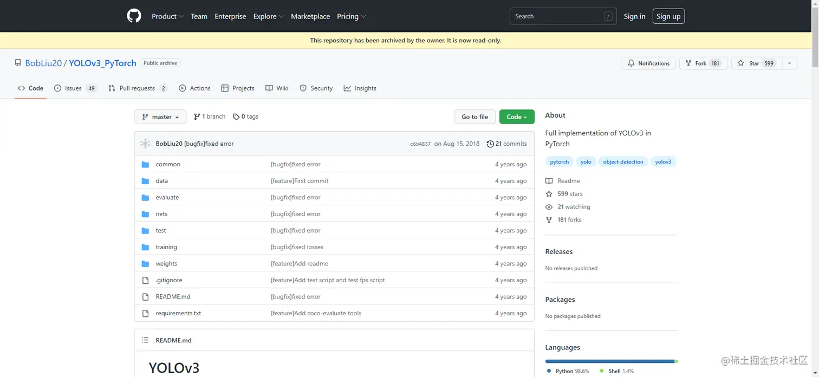Expand the master branch dropdown
The image size is (819, 377).
(160, 117)
